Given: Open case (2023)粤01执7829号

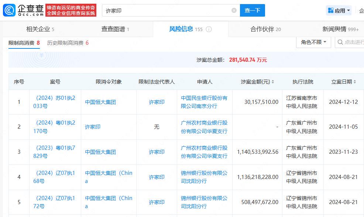Looking at the screenshot, I should [x=55, y=152].
